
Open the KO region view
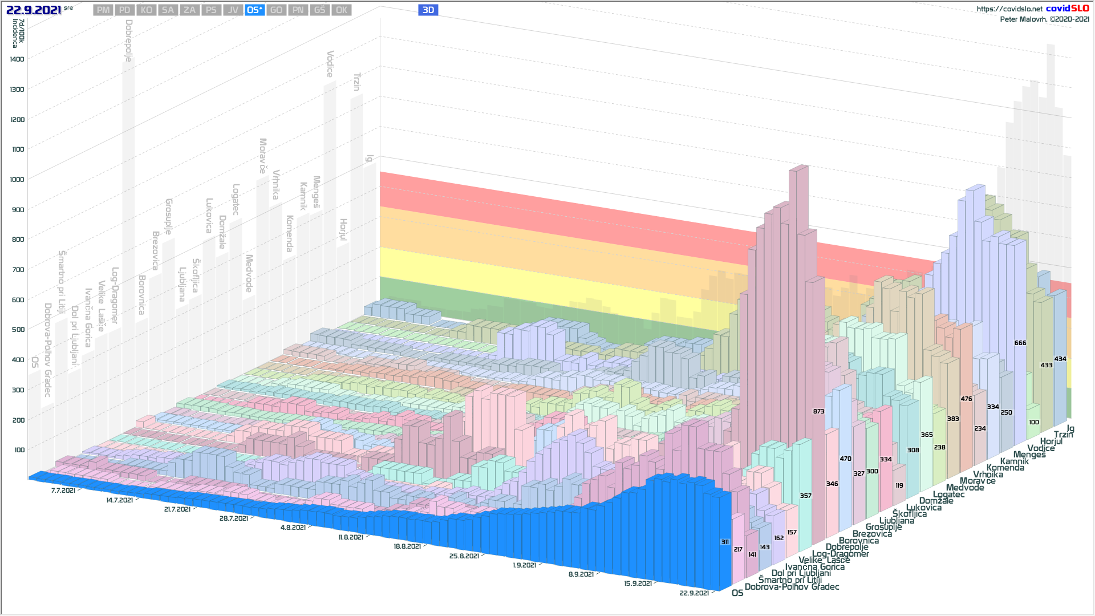click(x=147, y=10)
